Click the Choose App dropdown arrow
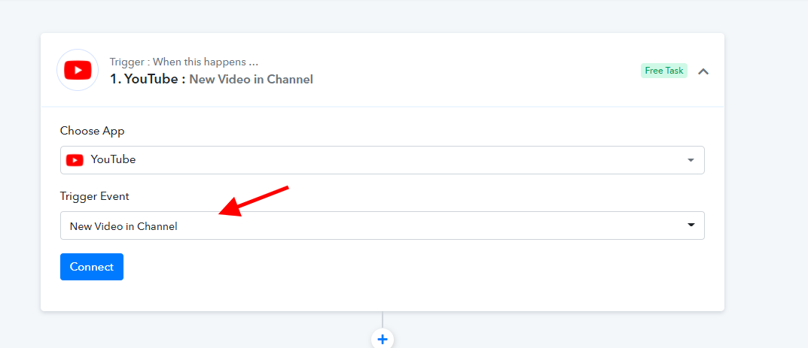This screenshot has height=348, width=808. pos(691,160)
